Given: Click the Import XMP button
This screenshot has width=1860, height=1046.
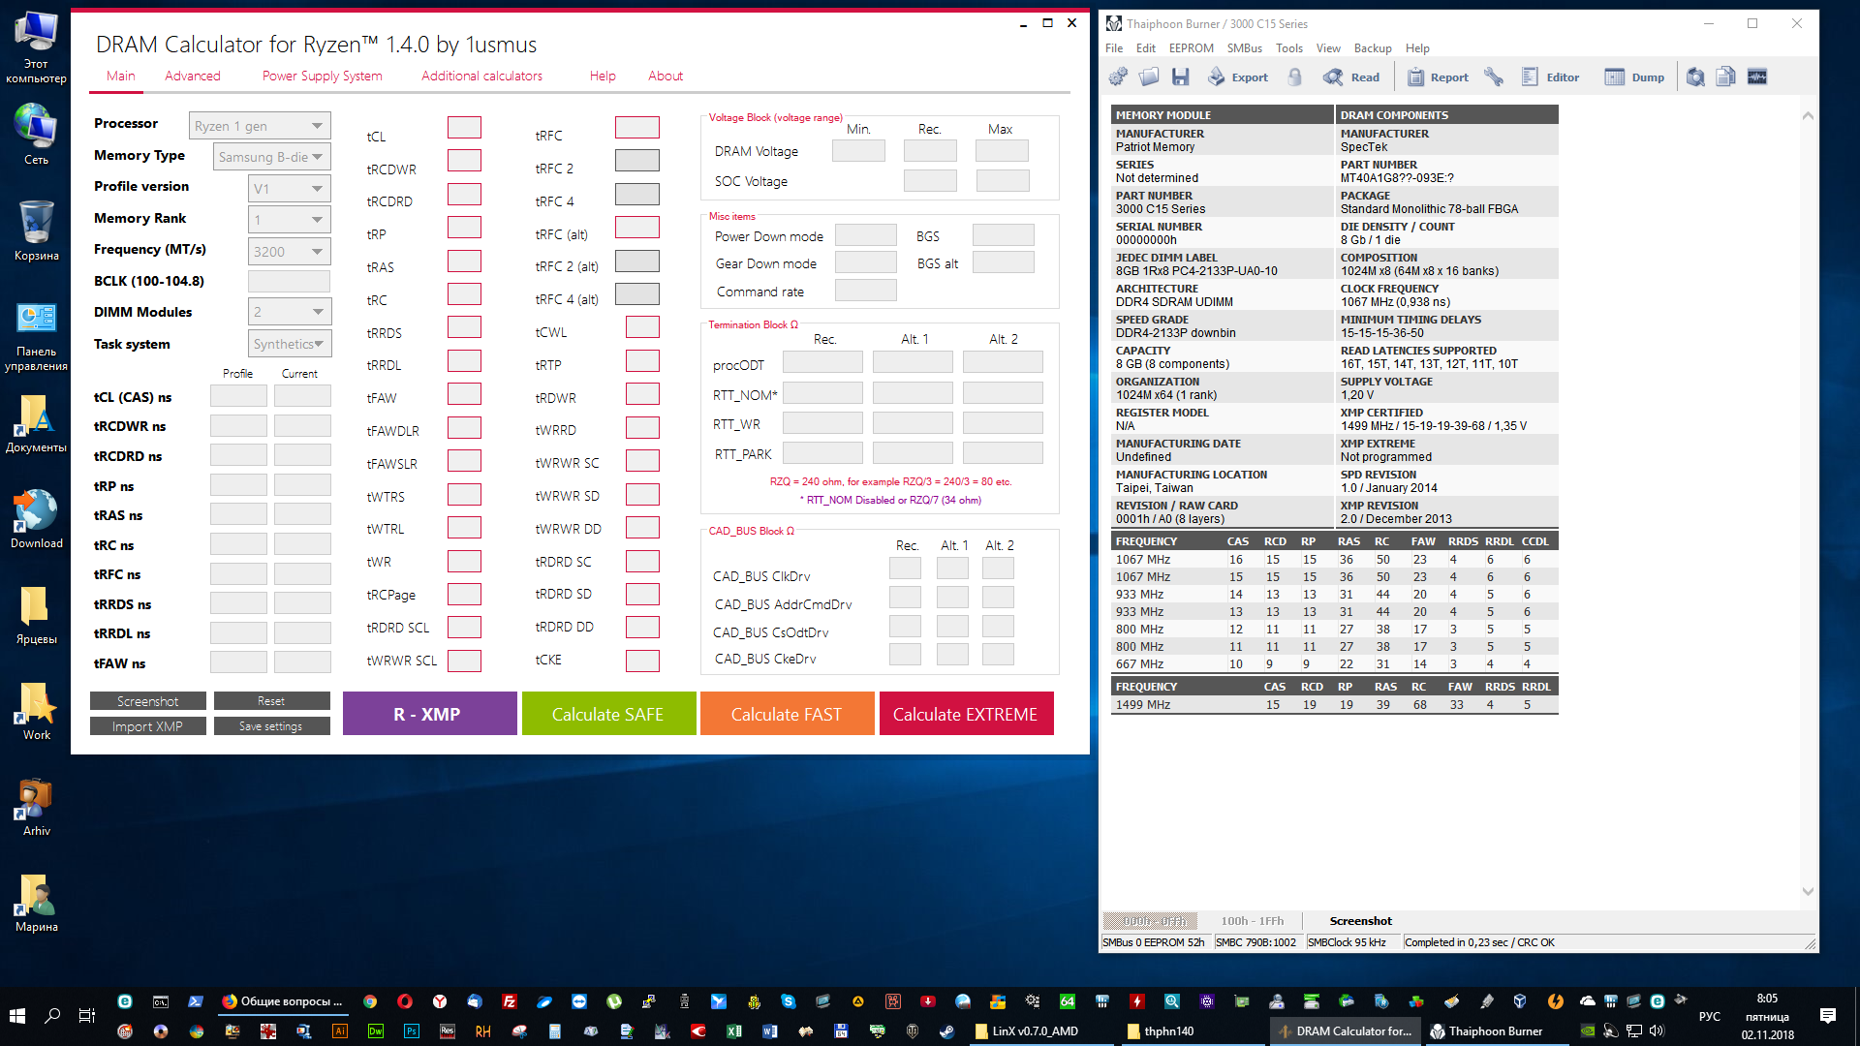Looking at the screenshot, I should point(147,726).
